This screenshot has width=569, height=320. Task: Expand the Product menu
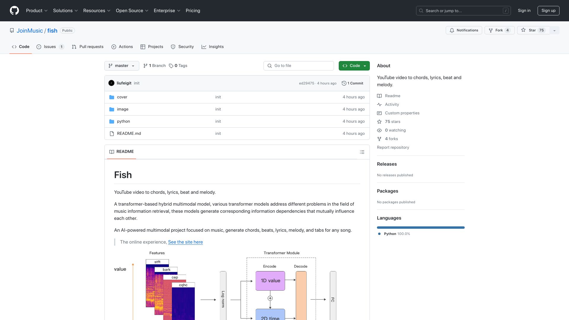coord(37,11)
